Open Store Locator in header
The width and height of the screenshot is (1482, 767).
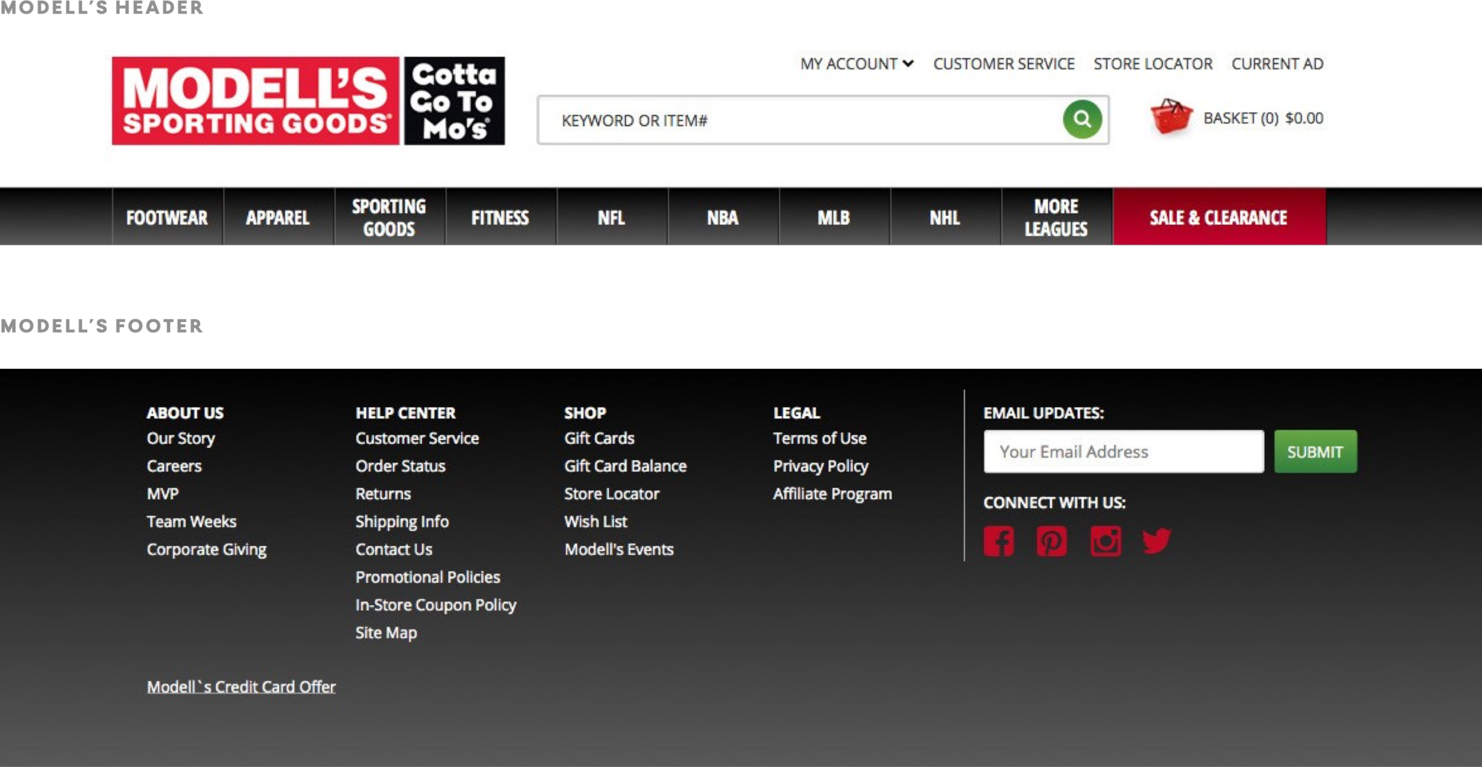pos(1153,64)
